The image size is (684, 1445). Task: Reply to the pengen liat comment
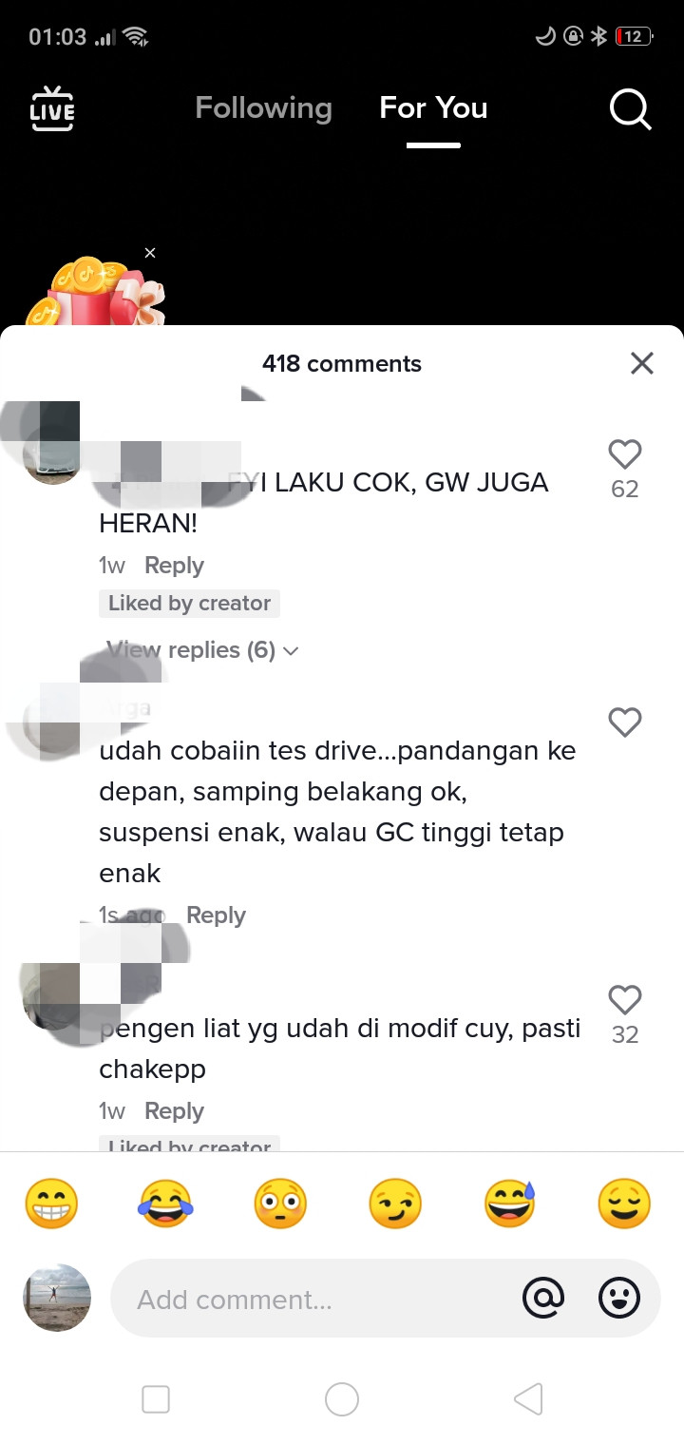coord(174,1111)
